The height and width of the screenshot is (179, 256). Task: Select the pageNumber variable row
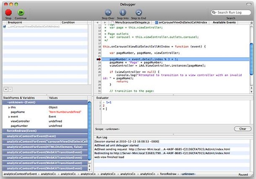click(x=45, y=126)
